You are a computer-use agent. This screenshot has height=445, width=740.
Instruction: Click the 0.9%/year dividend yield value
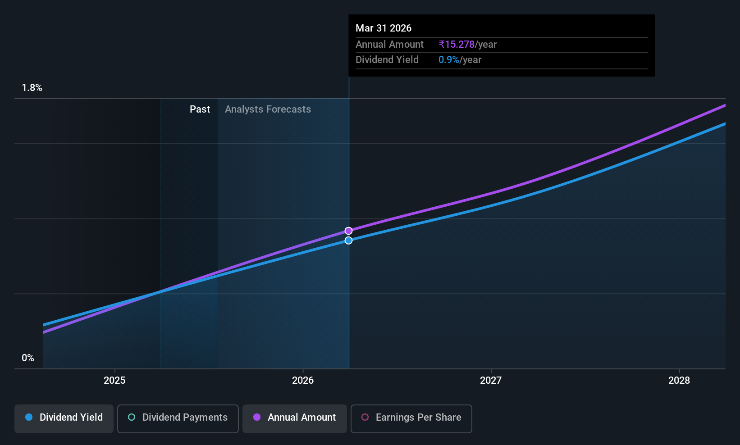pos(460,59)
